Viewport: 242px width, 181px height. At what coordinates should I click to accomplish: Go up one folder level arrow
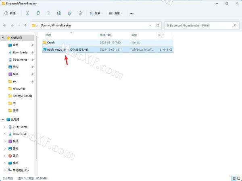coord(25,25)
